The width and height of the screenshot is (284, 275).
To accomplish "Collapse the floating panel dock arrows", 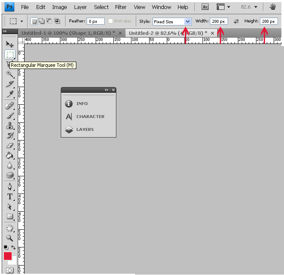I will (x=106, y=90).
